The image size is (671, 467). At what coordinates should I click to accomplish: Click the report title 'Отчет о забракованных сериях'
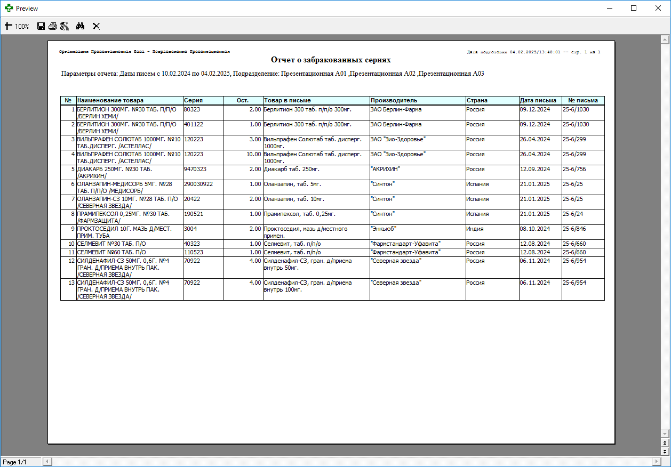pos(331,60)
